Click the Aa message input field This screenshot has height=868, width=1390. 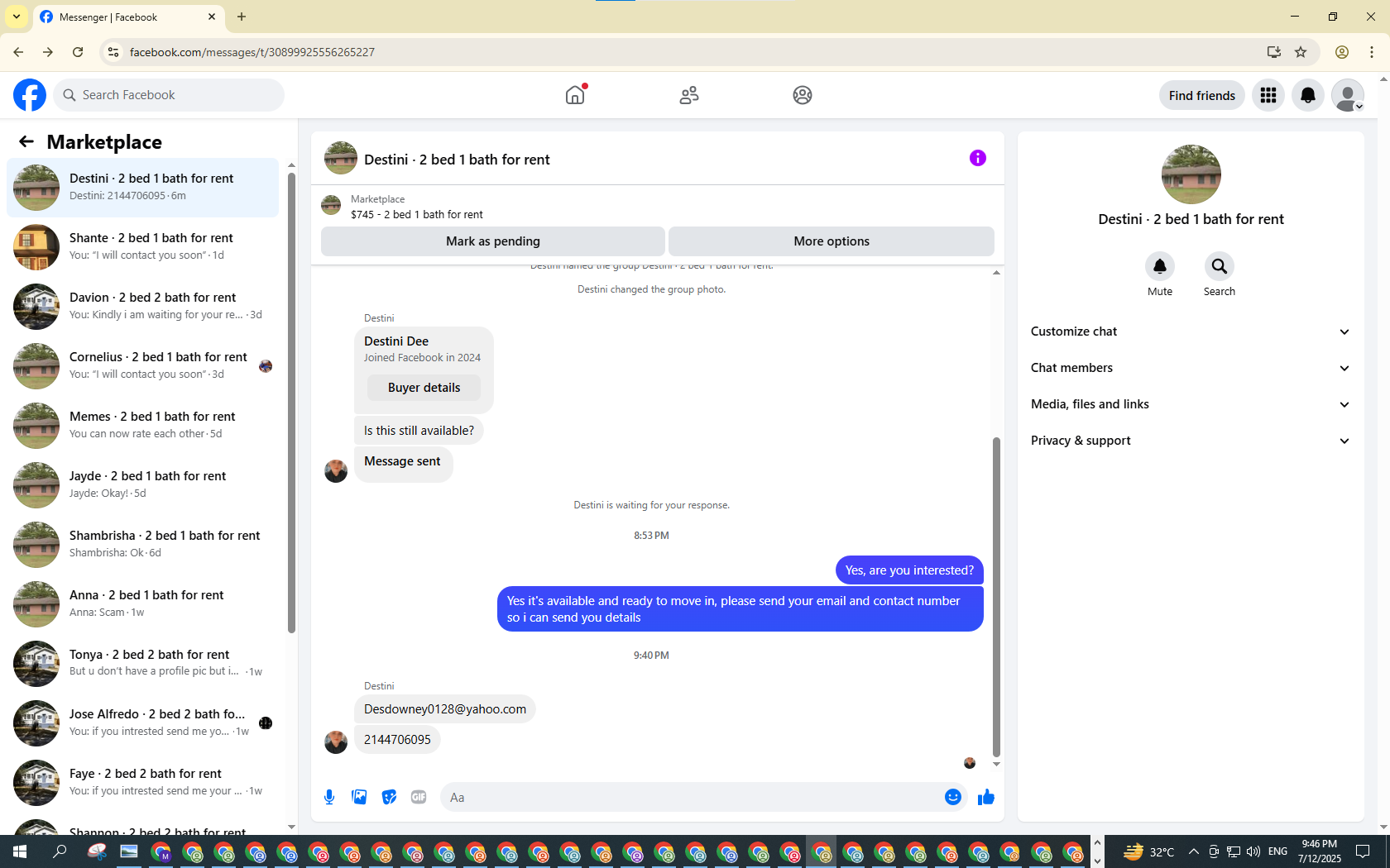pos(691,797)
